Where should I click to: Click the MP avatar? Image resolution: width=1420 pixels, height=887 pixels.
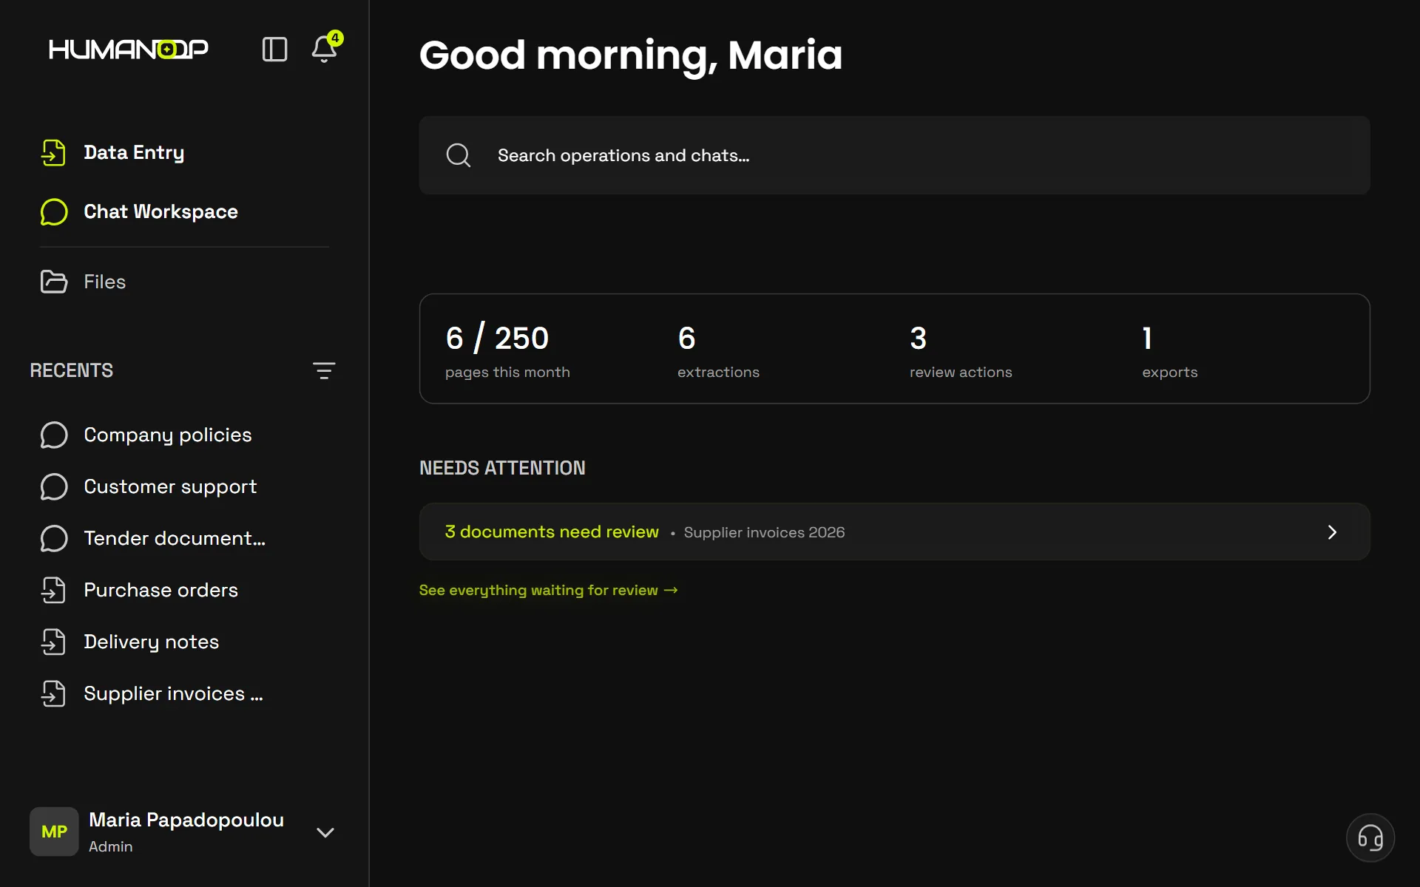pyautogui.click(x=54, y=832)
